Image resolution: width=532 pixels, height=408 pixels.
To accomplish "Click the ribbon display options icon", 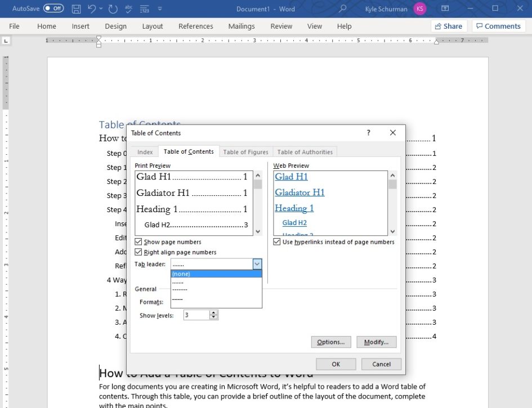I will (444, 8).
